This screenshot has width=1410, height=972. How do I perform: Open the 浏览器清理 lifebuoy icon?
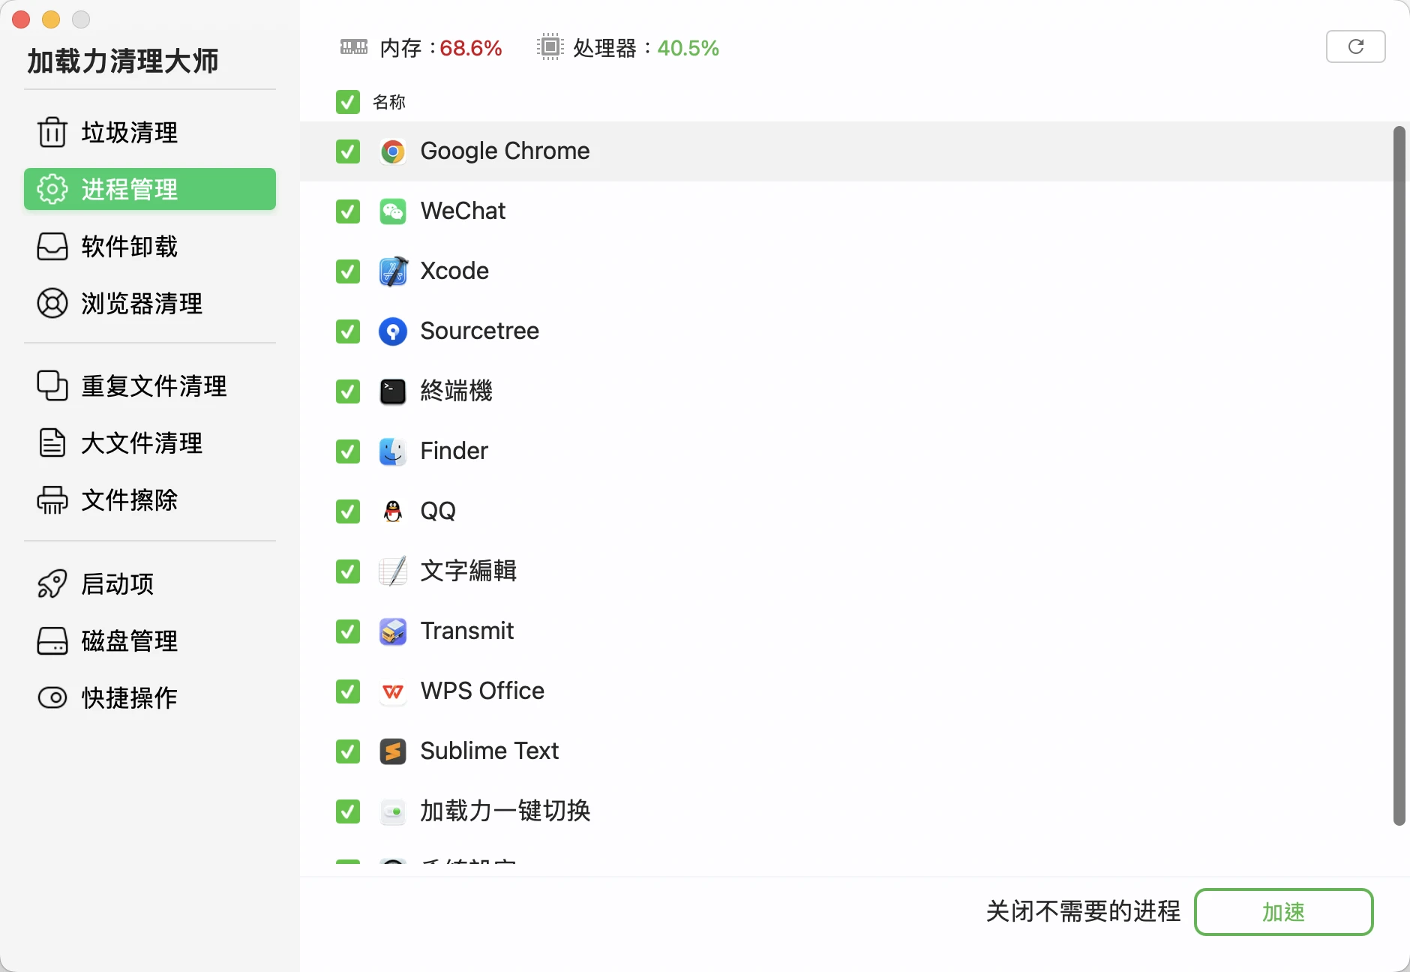click(51, 303)
